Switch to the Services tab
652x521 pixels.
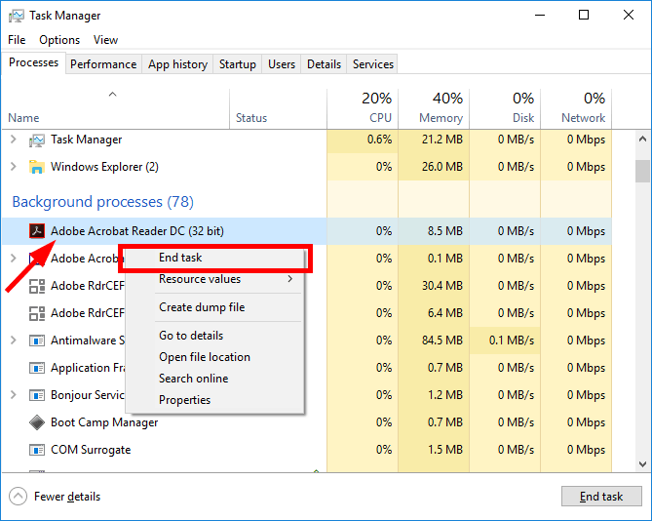pos(373,64)
